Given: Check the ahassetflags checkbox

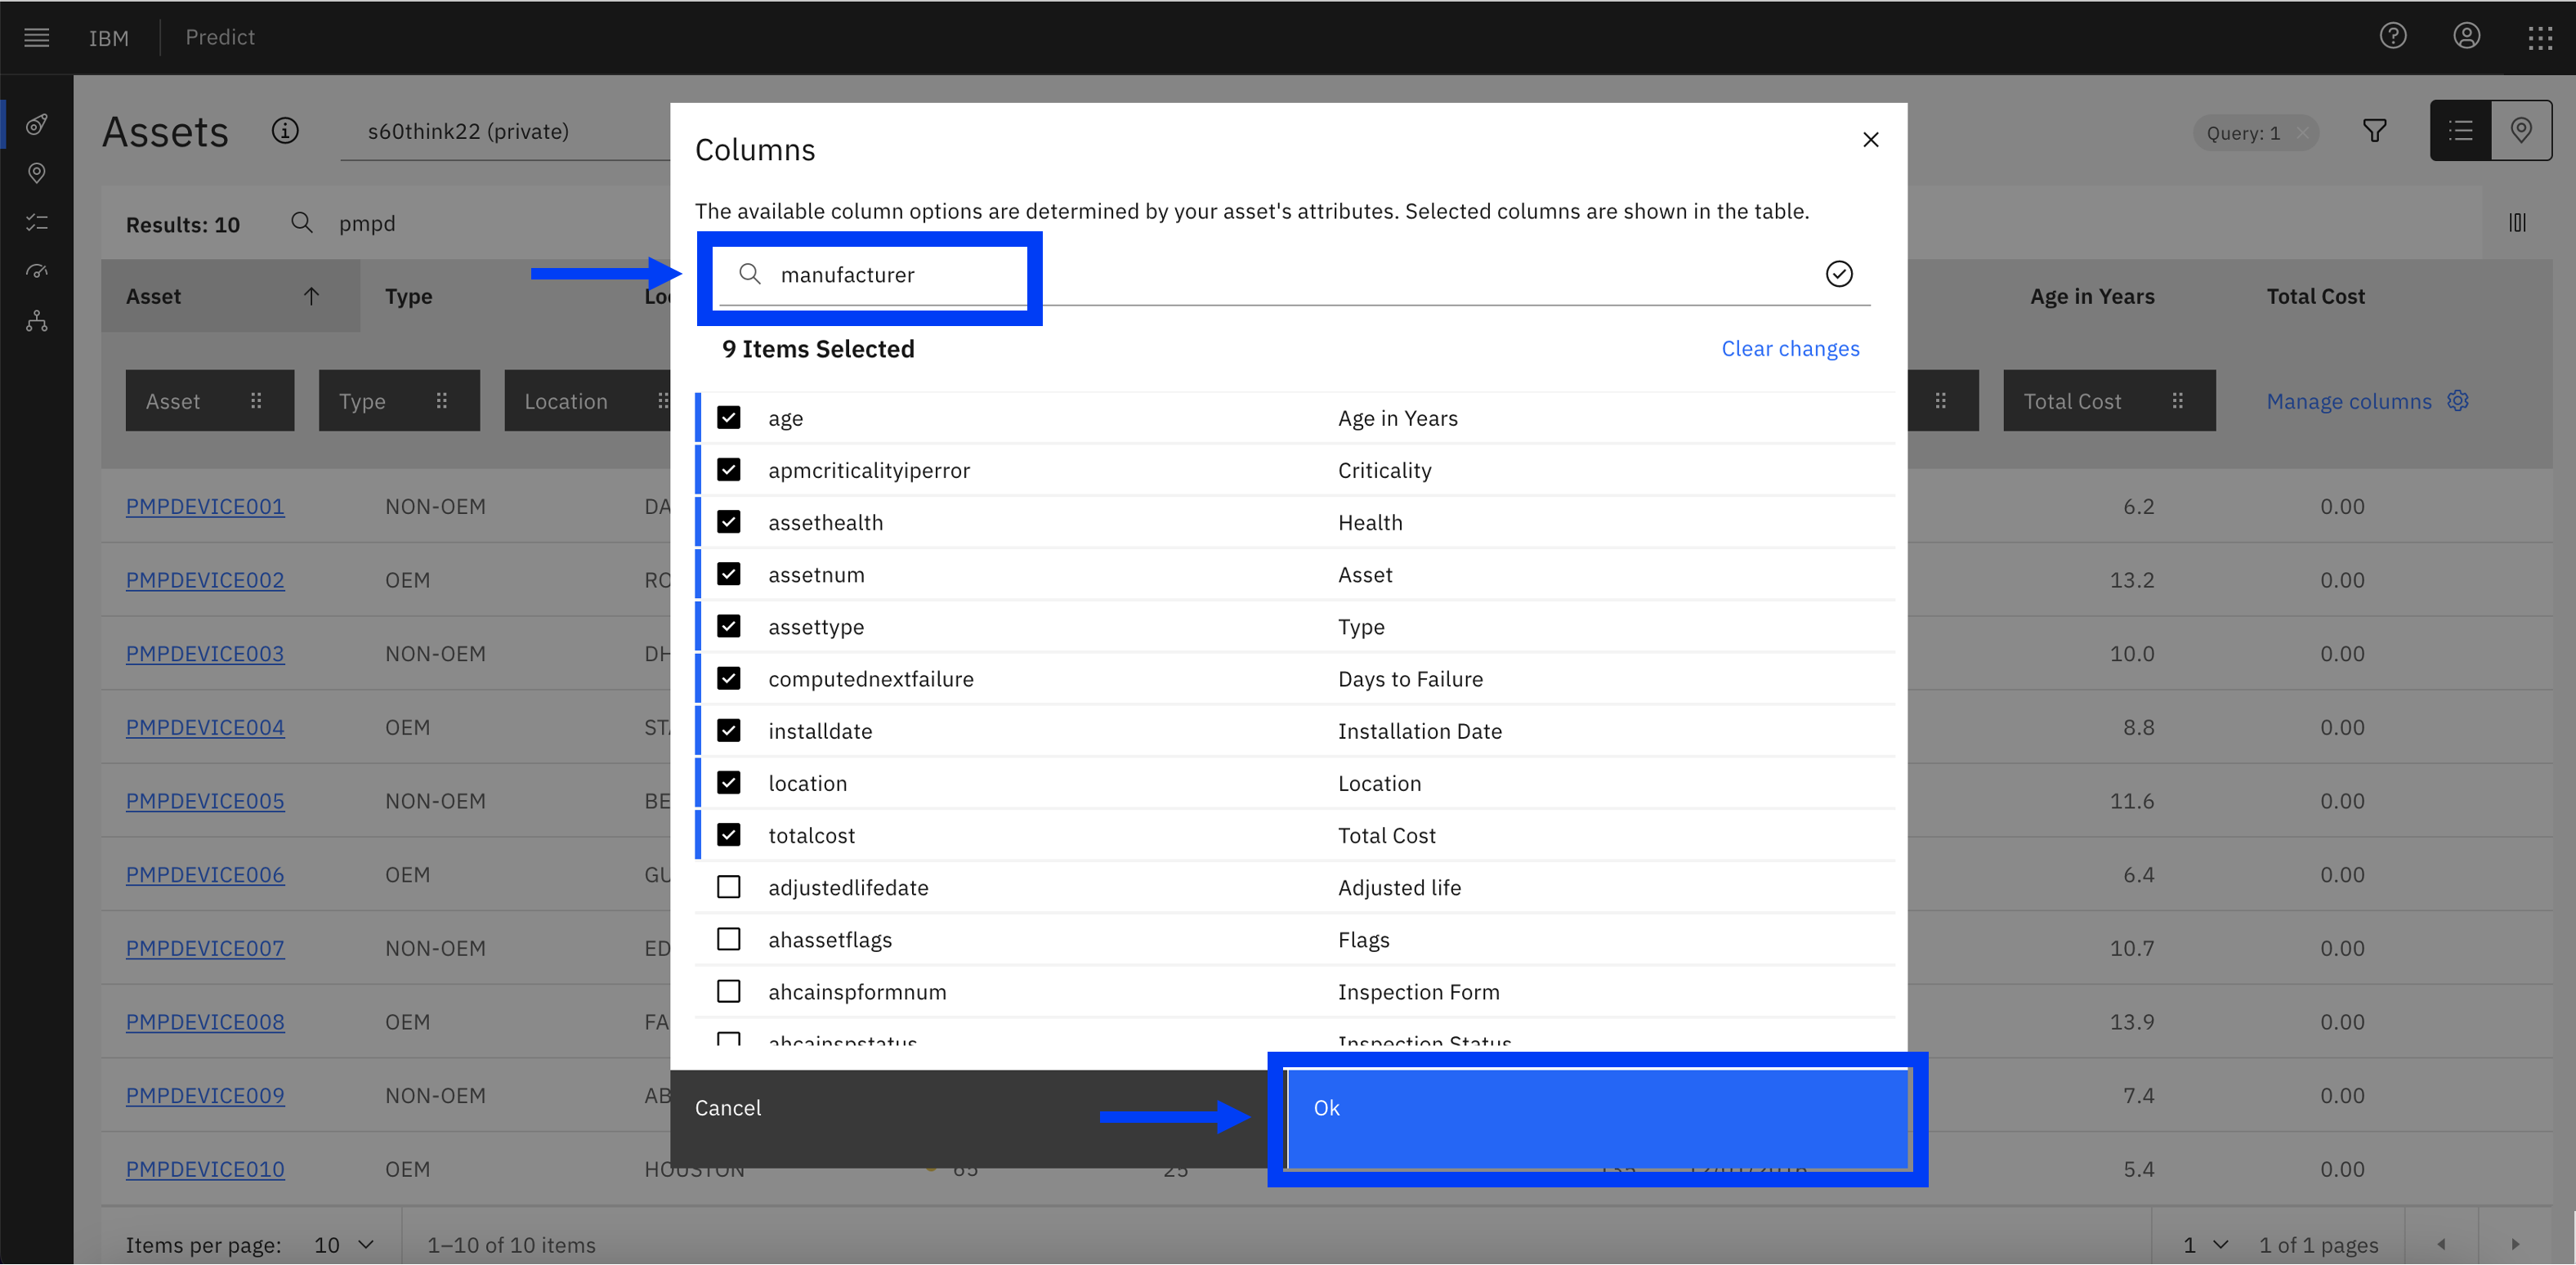Looking at the screenshot, I should click(x=729, y=939).
